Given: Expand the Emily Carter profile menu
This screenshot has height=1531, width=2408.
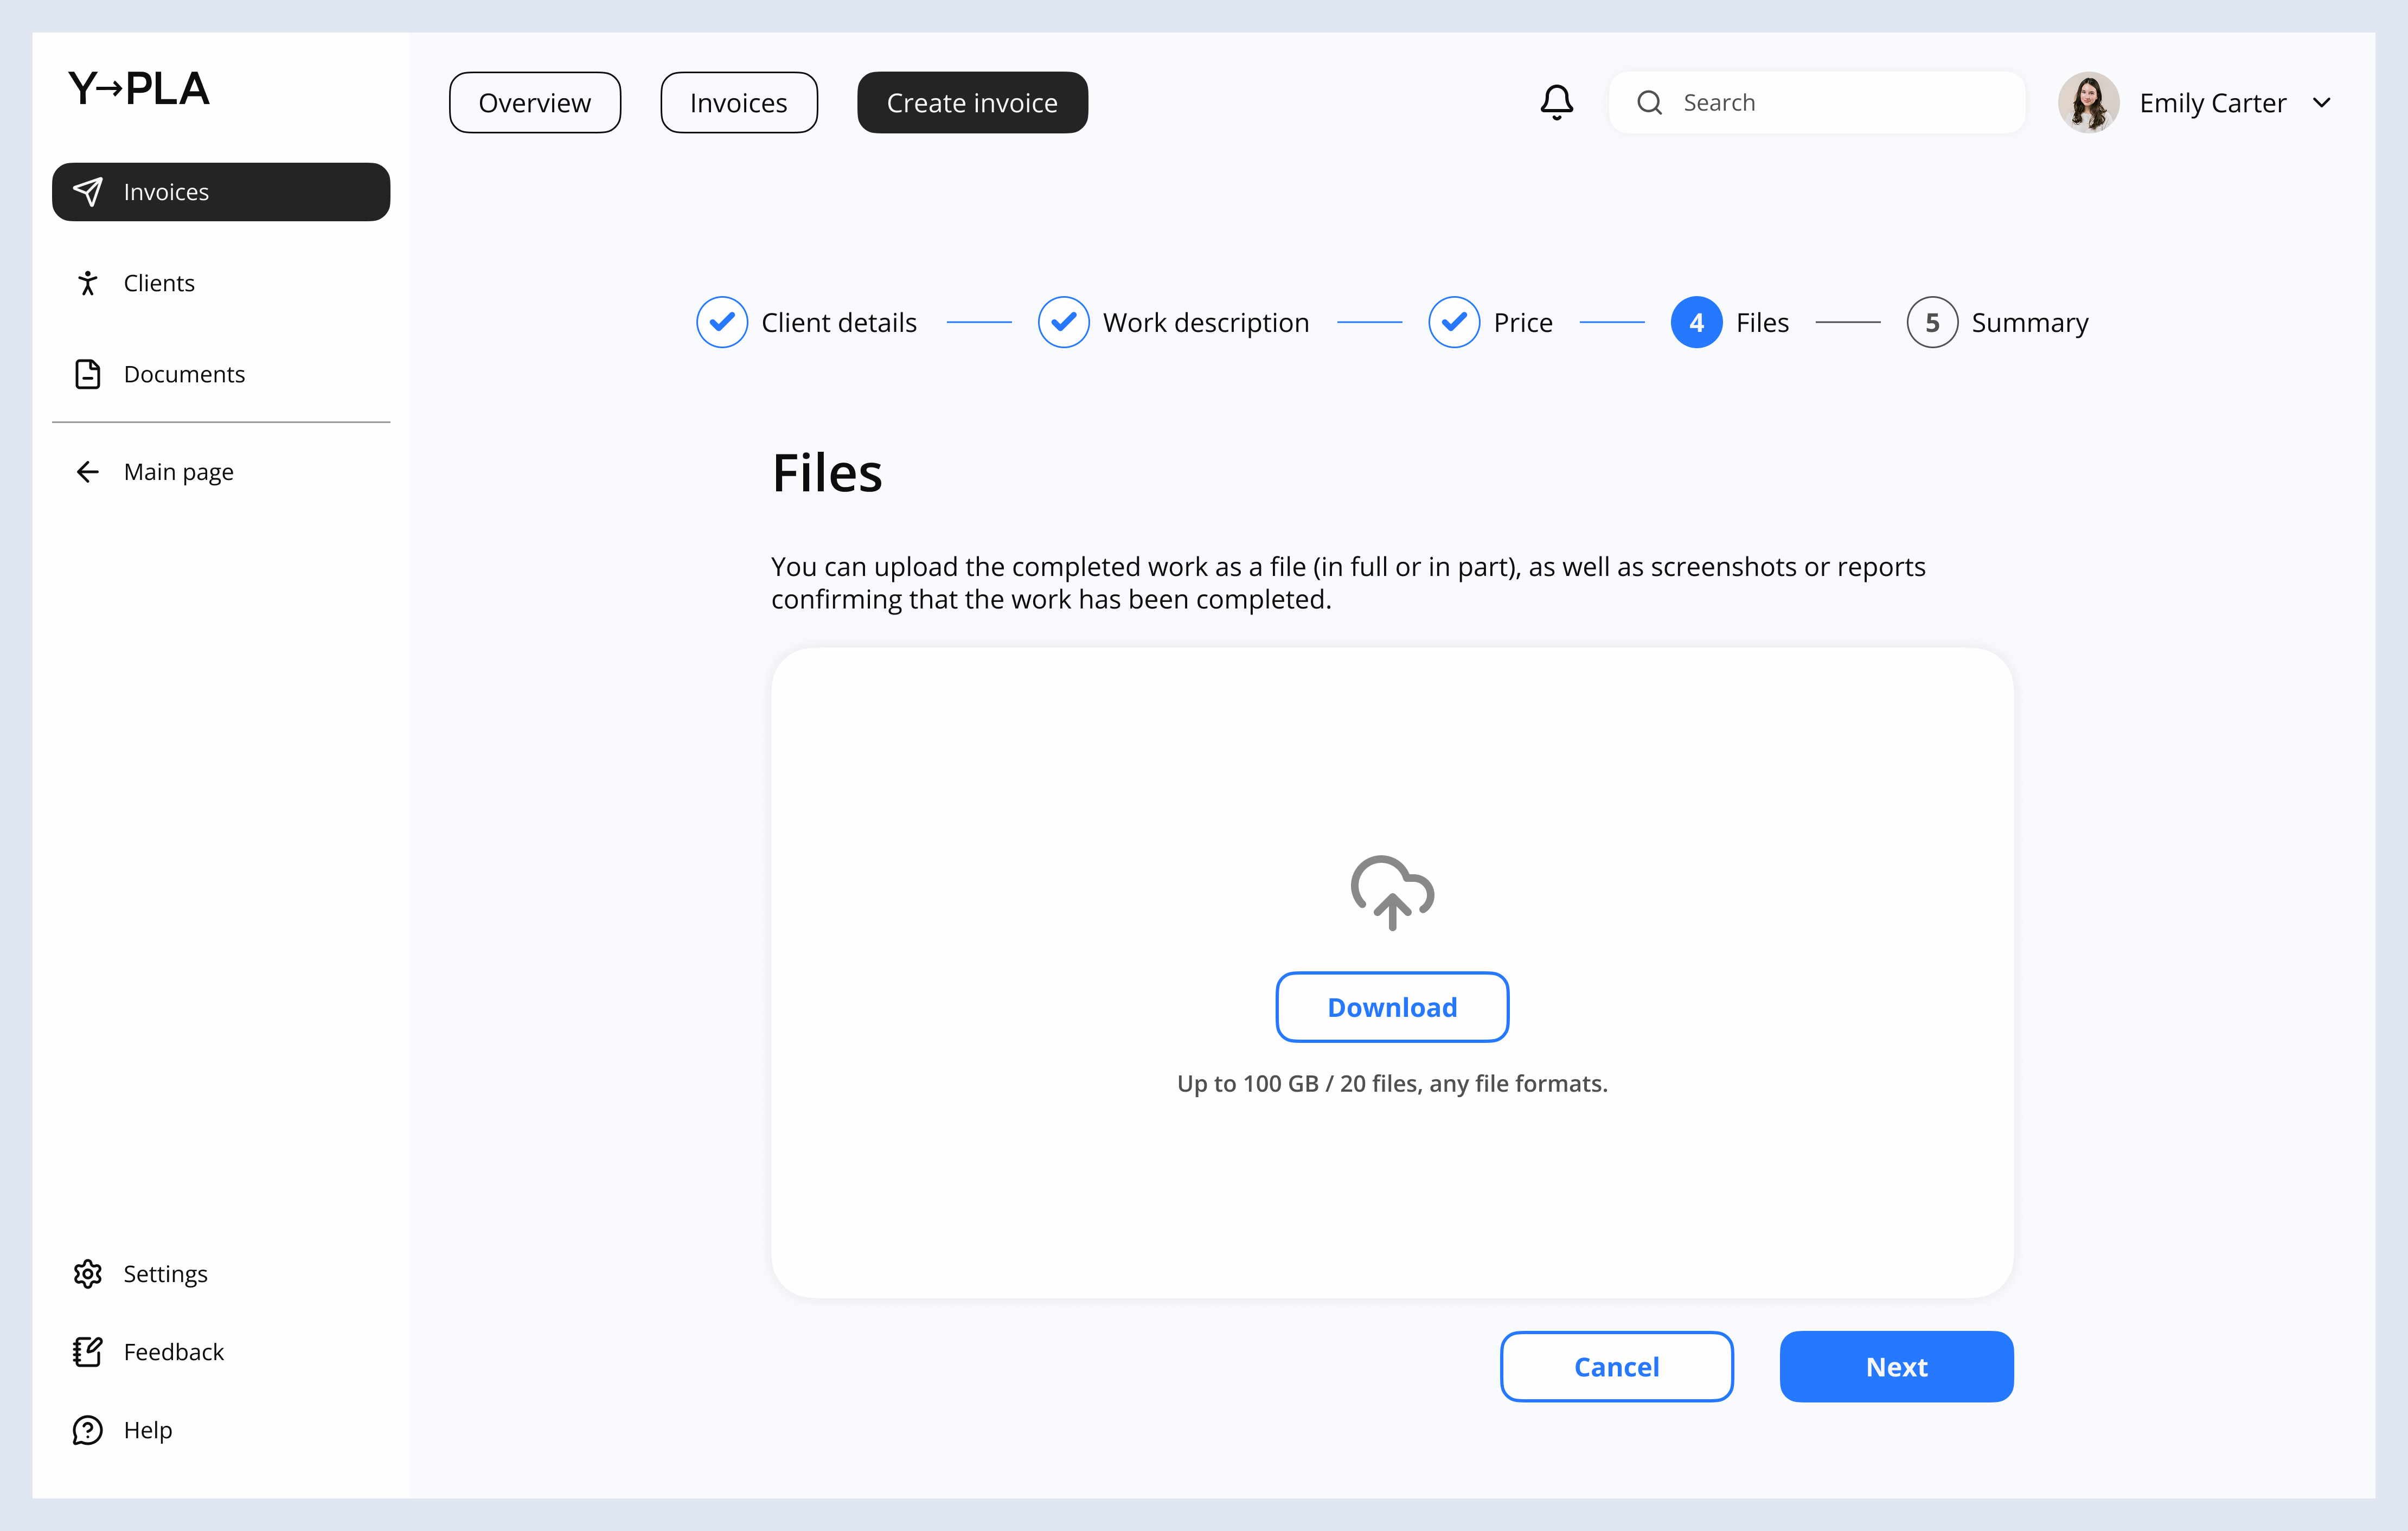Looking at the screenshot, I should tap(2323, 102).
